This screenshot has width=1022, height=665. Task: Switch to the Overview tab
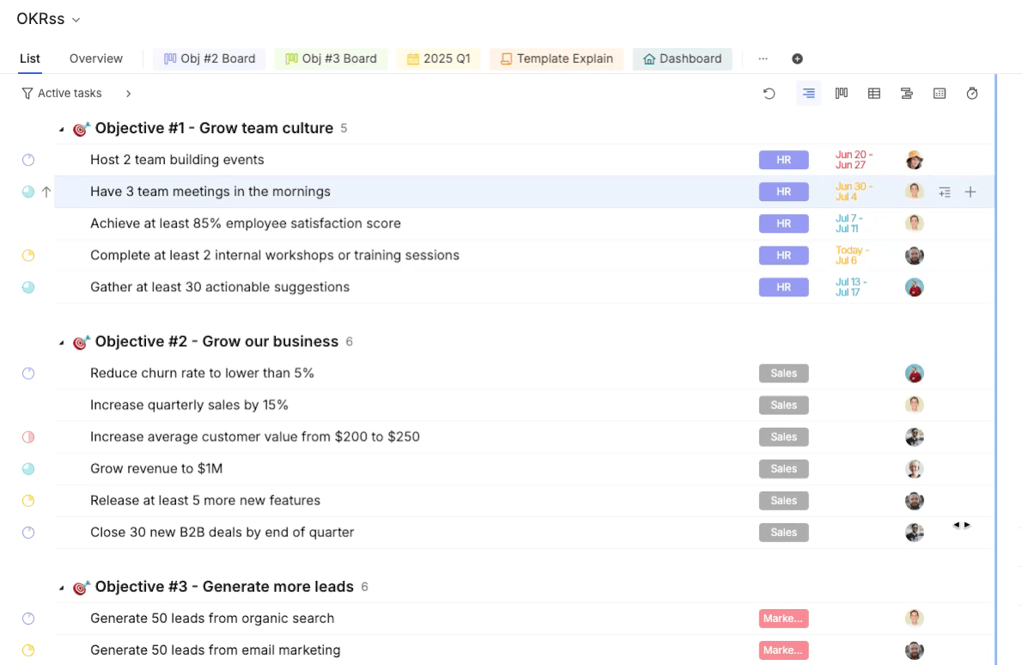tap(96, 58)
